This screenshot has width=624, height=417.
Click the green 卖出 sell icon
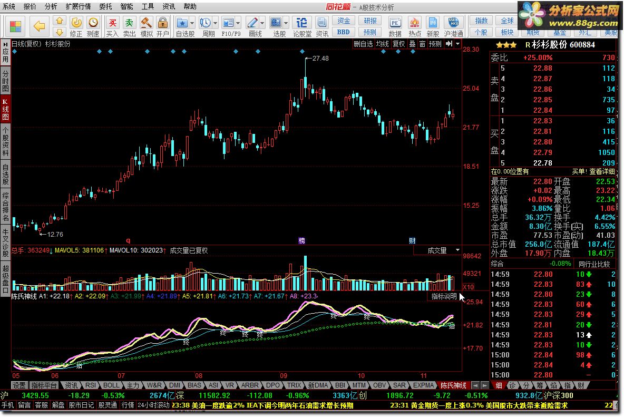129,23
